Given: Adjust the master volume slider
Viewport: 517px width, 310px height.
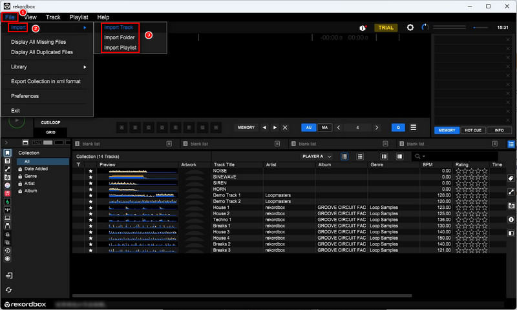Looking at the screenshot, I should 480,28.
